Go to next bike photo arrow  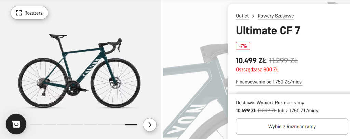tap(150, 125)
